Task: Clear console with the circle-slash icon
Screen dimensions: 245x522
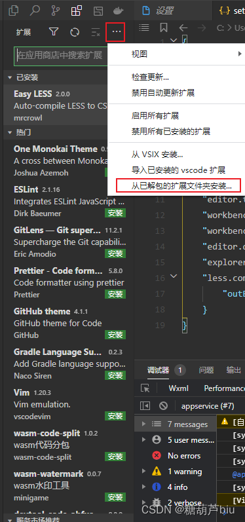Action: pos(163,406)
